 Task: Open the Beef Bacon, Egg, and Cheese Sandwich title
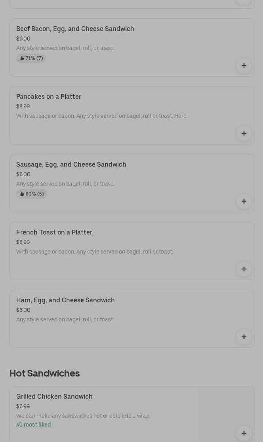[75, 29]
